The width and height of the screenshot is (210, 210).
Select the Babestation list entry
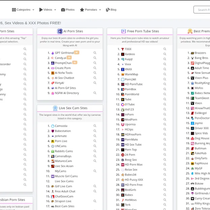tap(63, 131)
